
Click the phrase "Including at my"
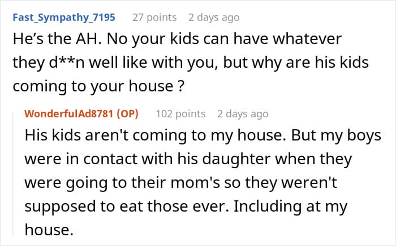point(290,207)
